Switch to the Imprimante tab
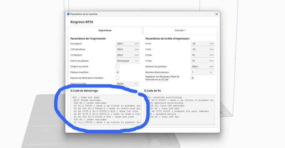Screen dimensions: 285x148 pos(105,31)
